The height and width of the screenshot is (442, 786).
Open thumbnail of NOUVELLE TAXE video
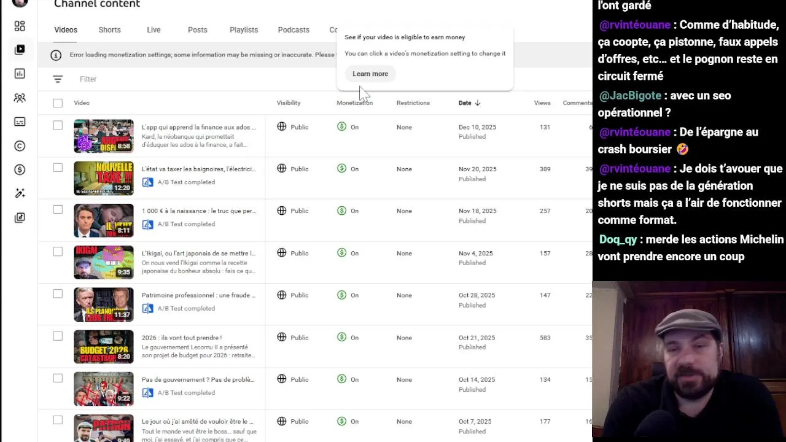click(104, 178)
